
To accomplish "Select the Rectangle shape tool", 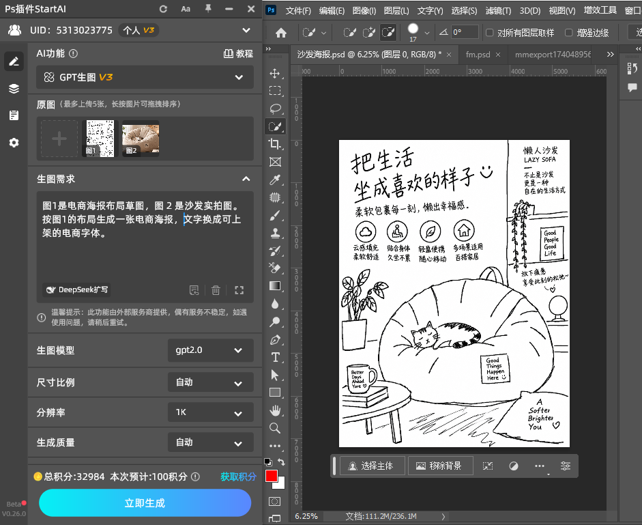I will (275, 393).
